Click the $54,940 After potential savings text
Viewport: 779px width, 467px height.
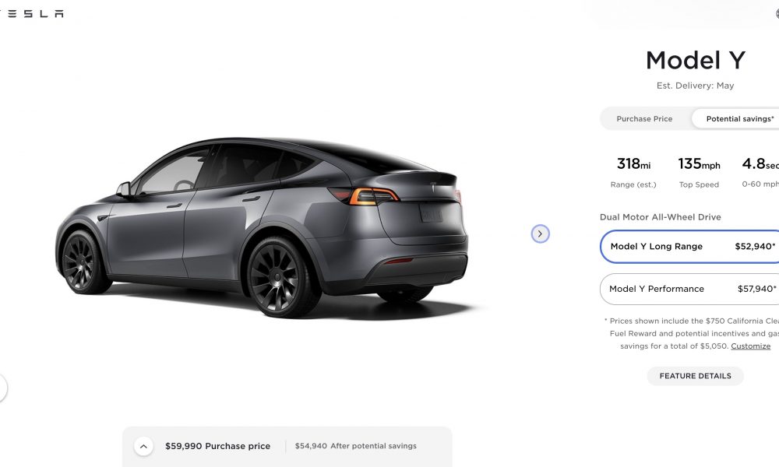[356, 446]
